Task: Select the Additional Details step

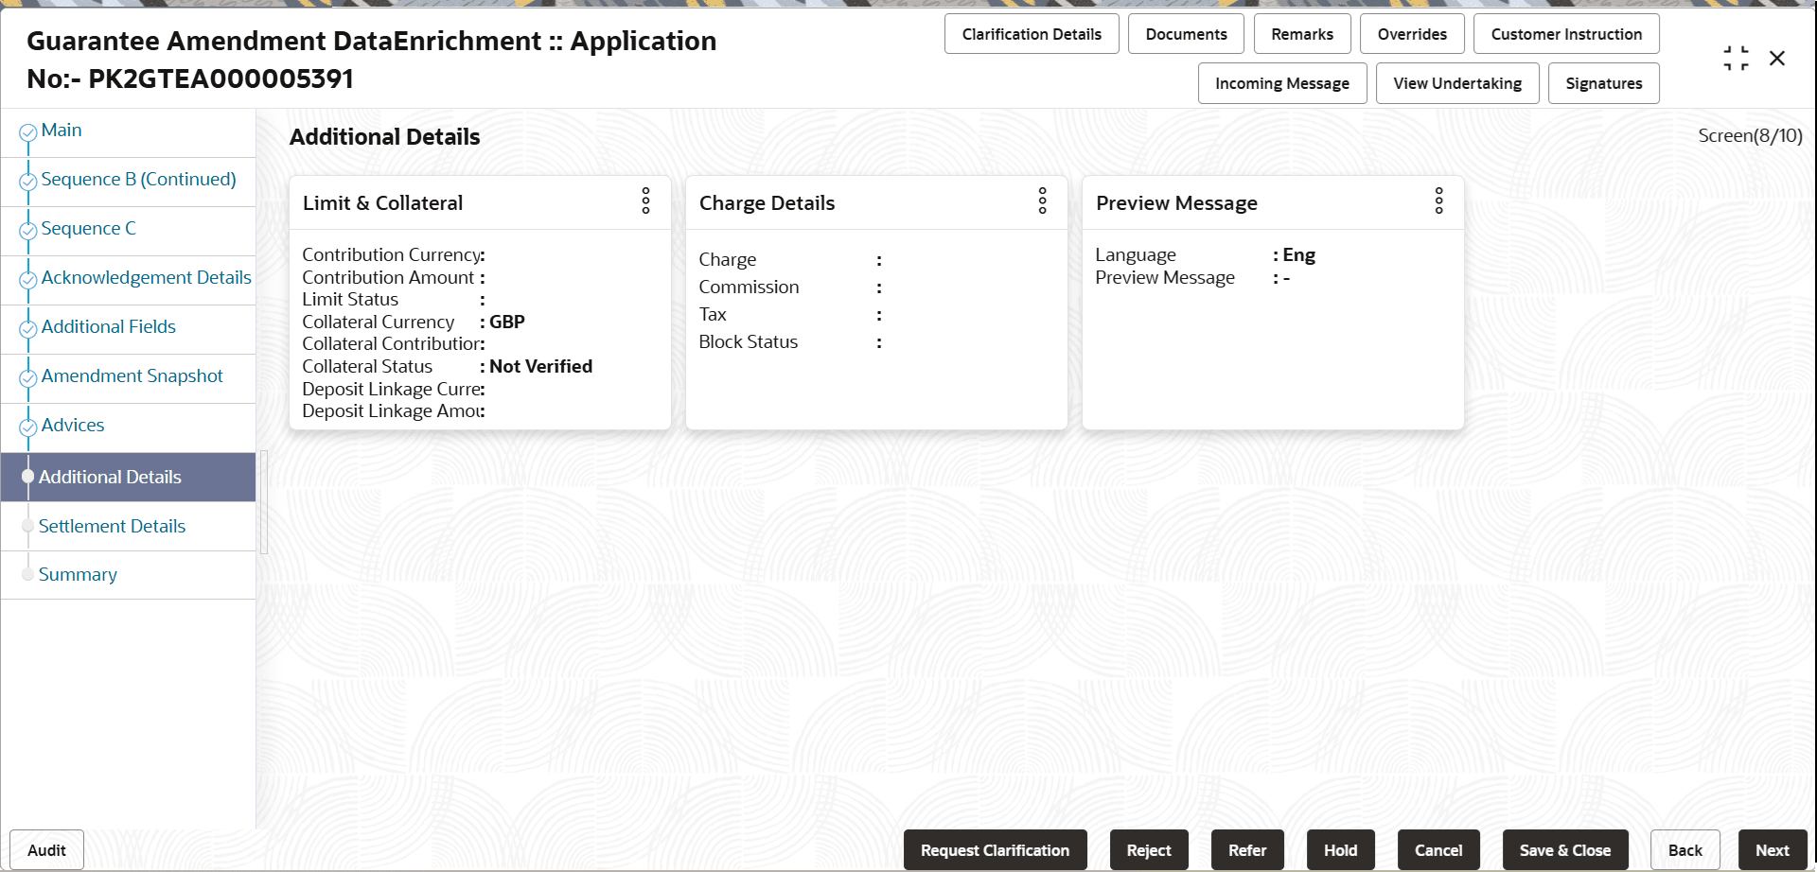Action: [x=128, y=477]
